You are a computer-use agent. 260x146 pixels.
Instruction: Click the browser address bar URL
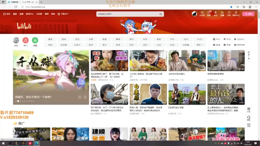click(x=35, y=7)
